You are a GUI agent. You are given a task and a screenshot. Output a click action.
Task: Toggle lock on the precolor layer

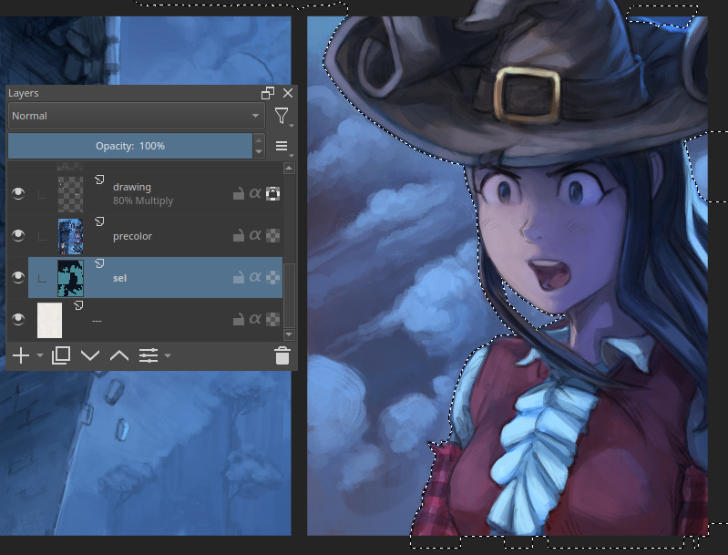pyautogui.click(x=237, y=236)
